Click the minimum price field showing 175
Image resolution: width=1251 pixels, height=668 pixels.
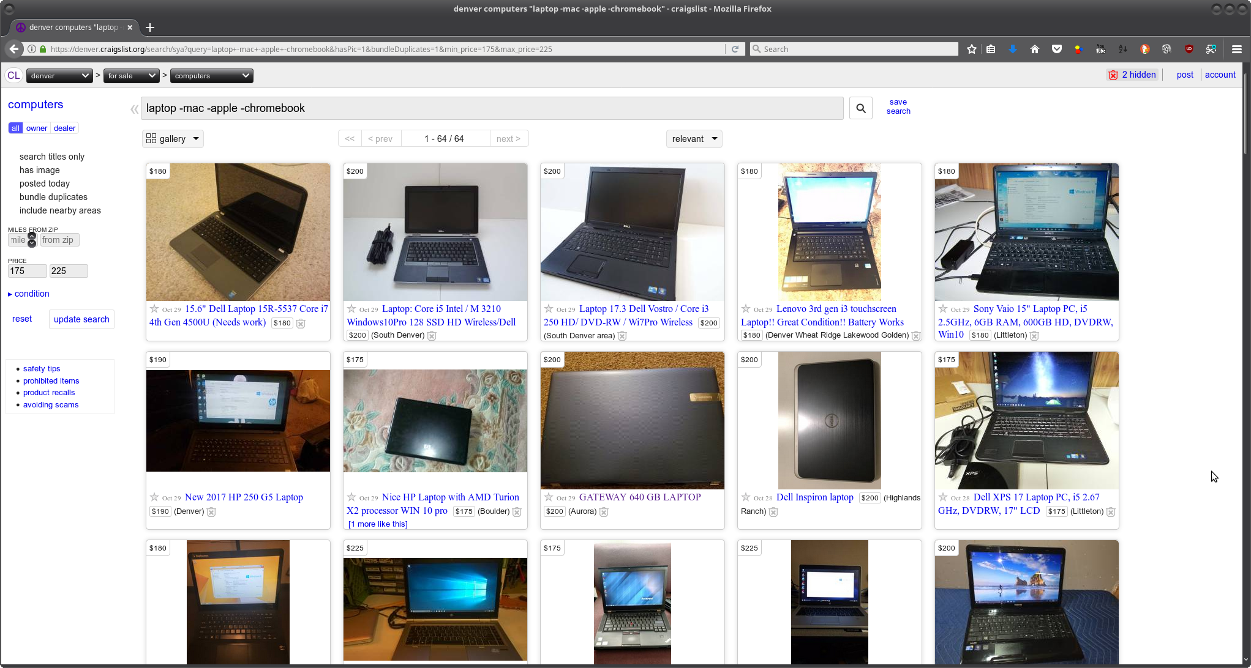(x=27, y=271)
